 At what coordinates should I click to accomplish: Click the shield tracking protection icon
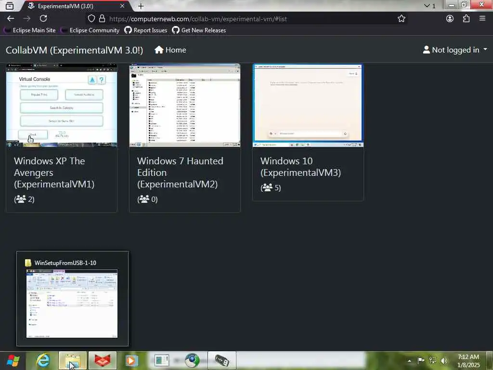pyautogui.click(x=91, y=19)
